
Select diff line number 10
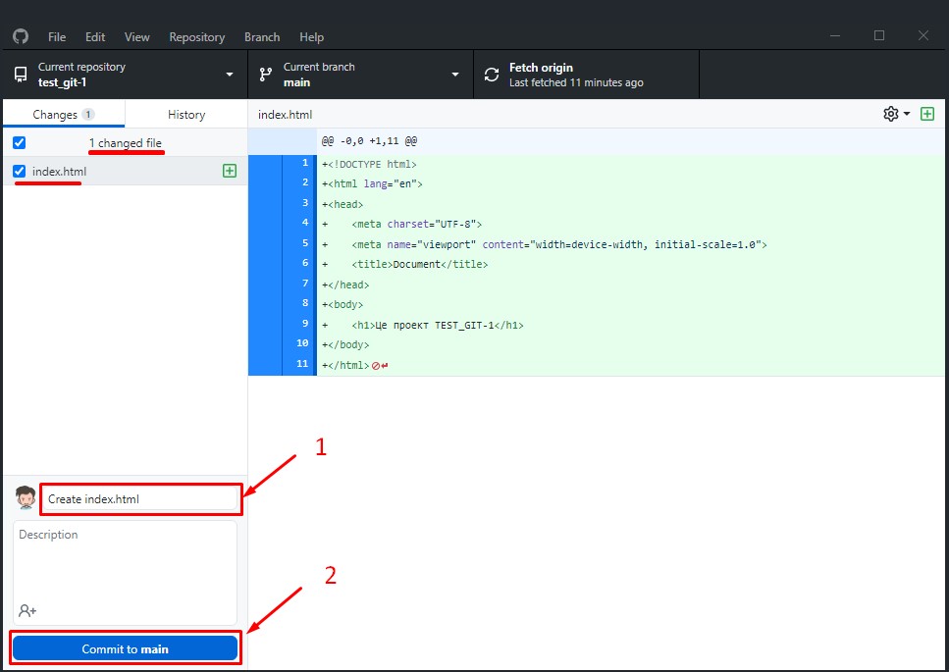click(x=303, y=343)
